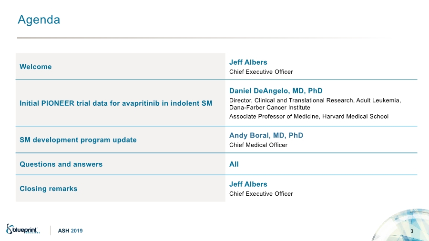Click Andy Boral, MD, PhD name
Image resolution: width=429 pixels, height=241 pixels.
tap(266, 135)
